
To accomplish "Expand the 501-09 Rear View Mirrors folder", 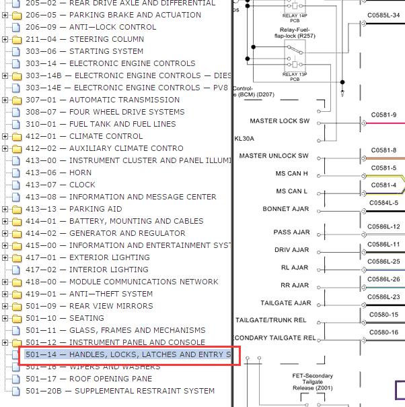I will [5, 307].
